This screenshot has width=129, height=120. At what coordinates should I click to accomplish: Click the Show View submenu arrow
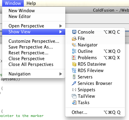pos(61,32)
